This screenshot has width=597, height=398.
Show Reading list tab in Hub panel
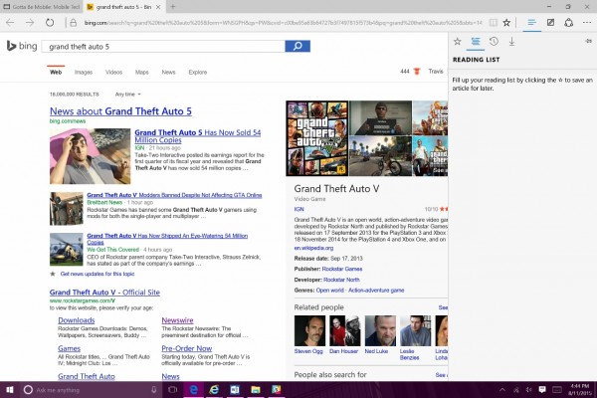[476, 42]
